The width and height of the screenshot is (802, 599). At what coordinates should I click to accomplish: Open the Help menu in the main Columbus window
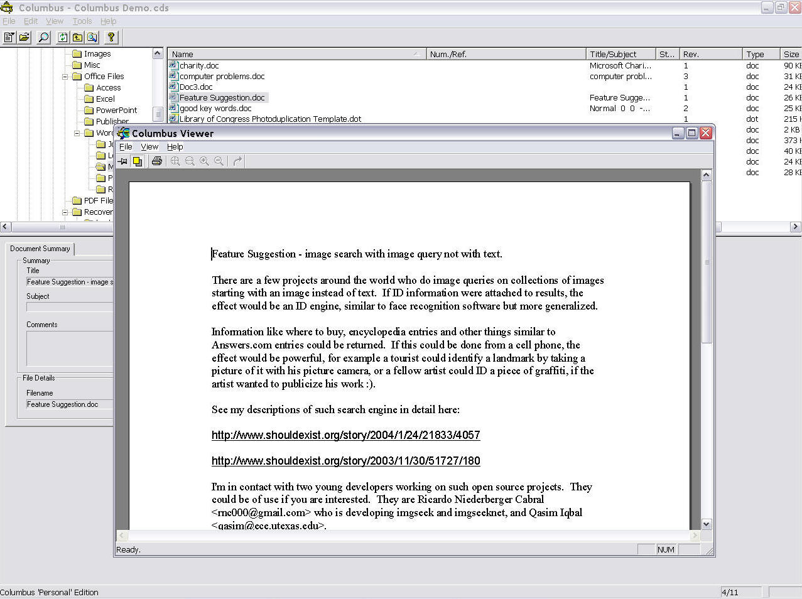coord(109,21)
